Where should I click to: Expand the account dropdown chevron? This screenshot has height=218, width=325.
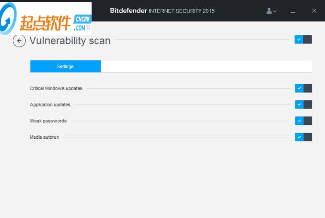click(x=275, y=11)
